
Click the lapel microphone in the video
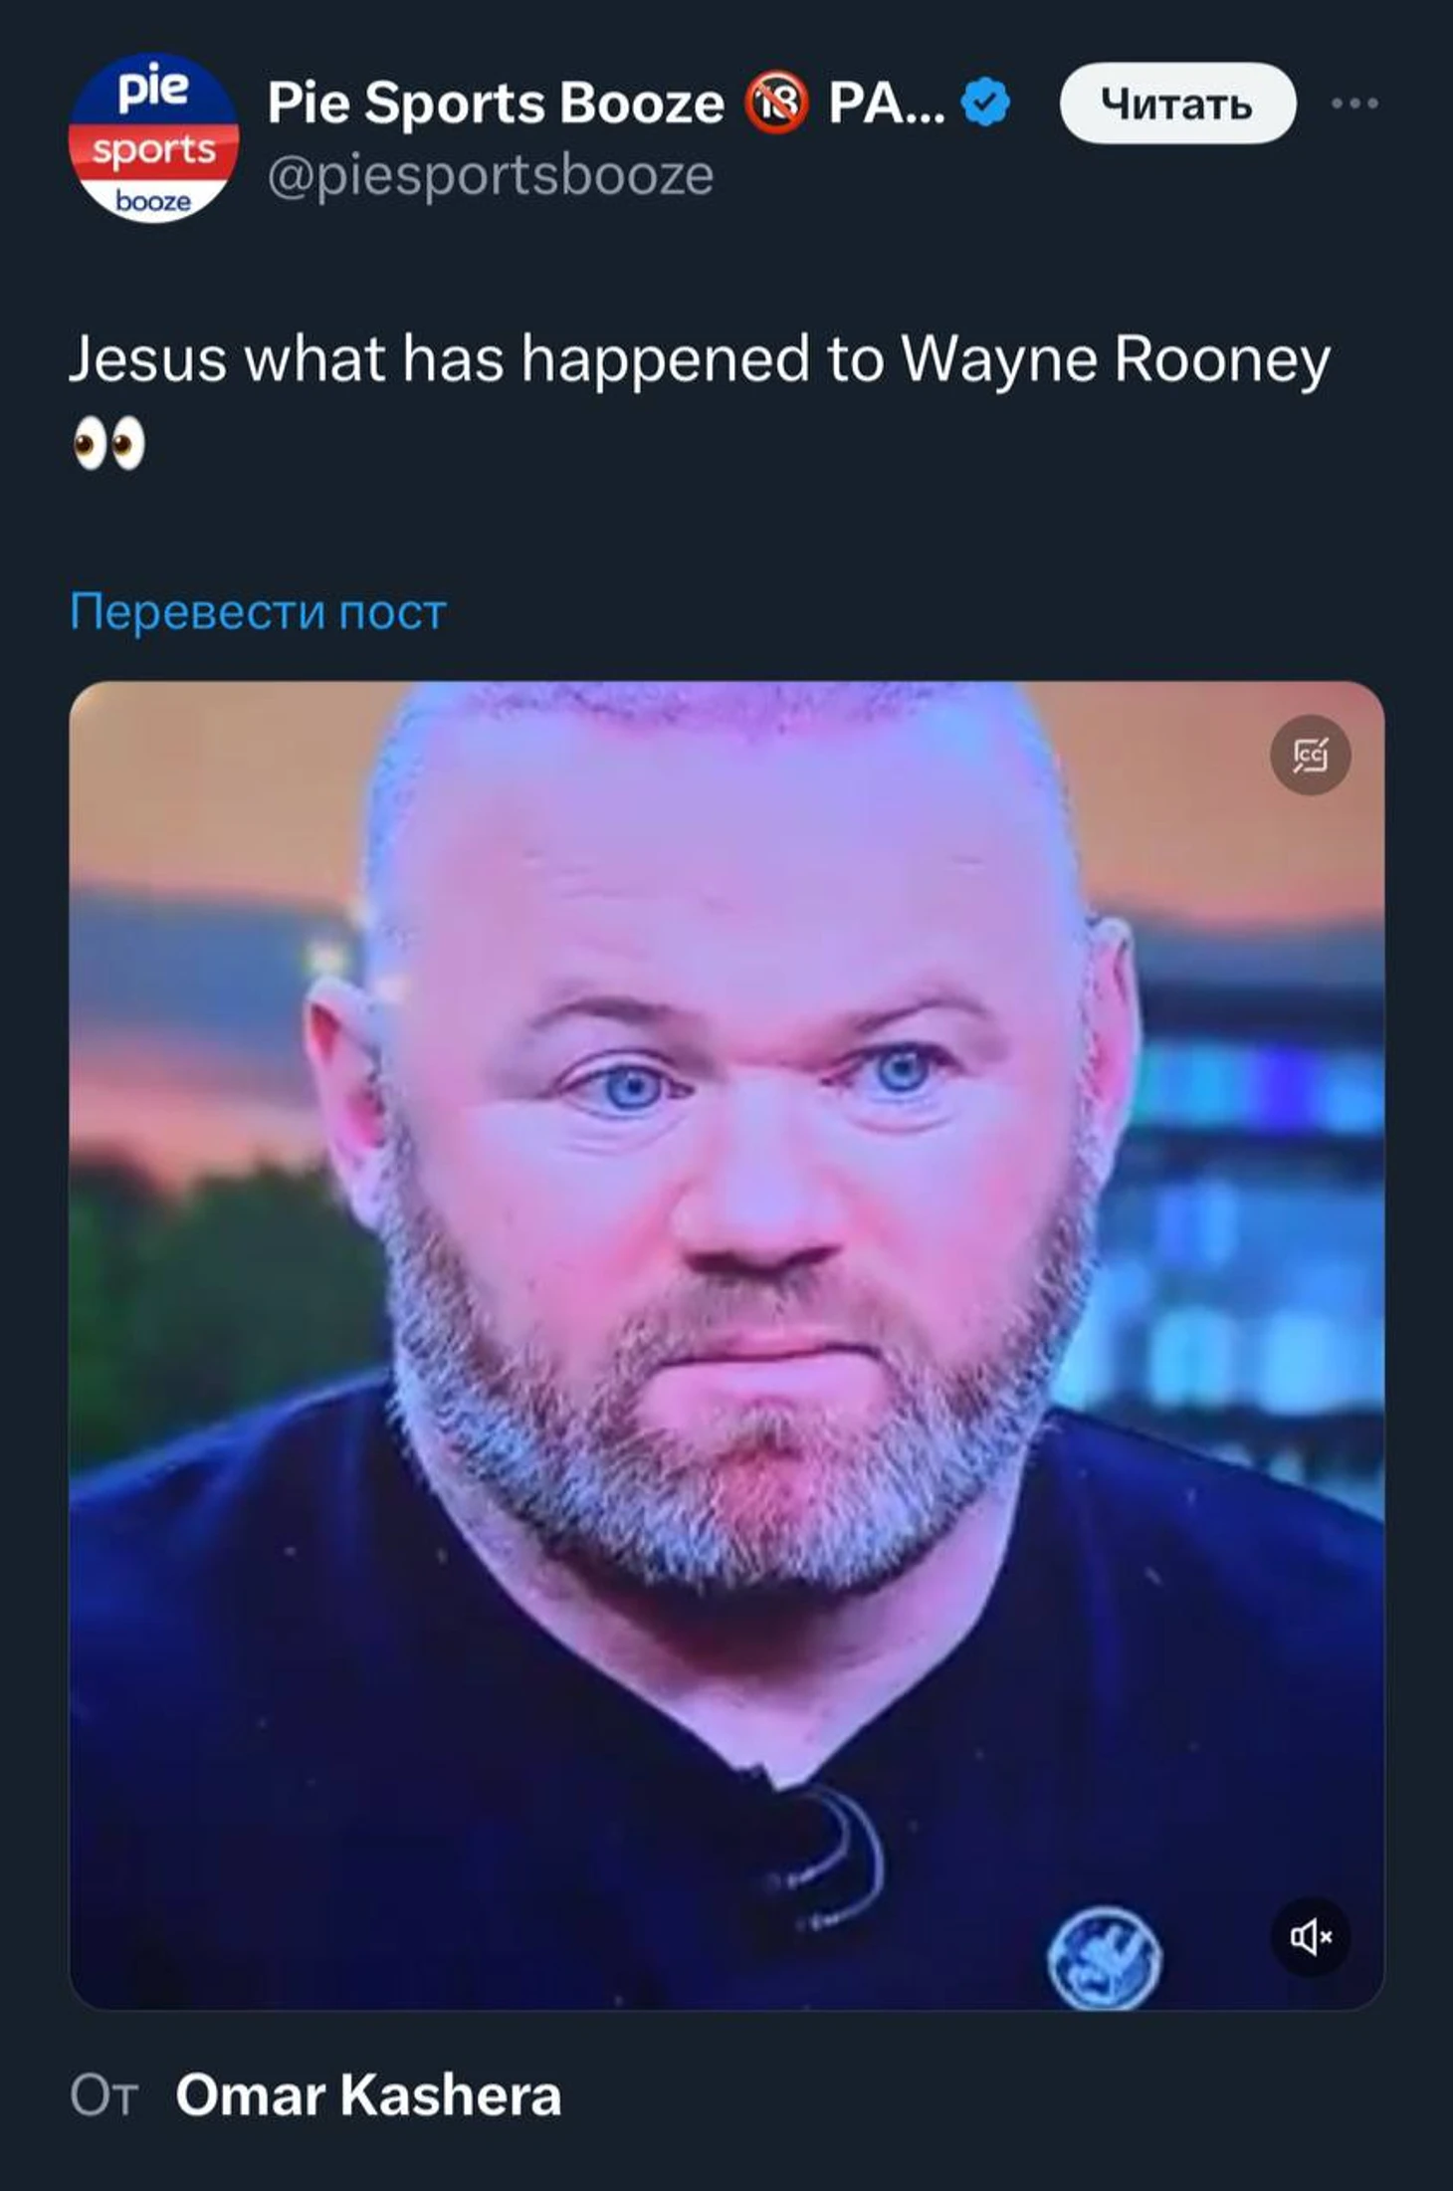coord(826,1842)
